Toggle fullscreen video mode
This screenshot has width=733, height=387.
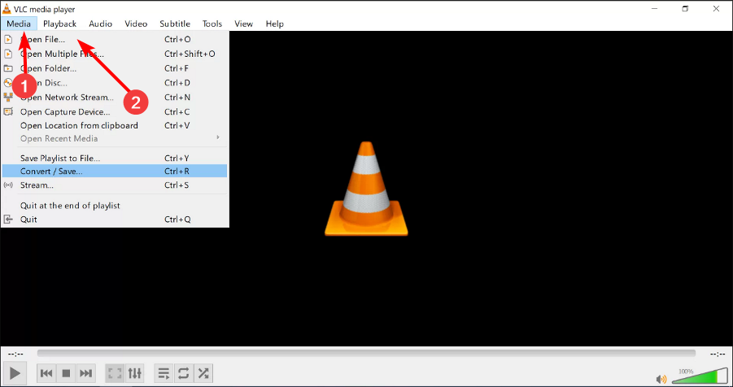pos(115,373)
